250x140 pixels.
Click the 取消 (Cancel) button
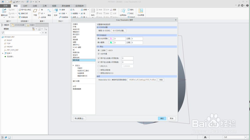pos(171,118)
